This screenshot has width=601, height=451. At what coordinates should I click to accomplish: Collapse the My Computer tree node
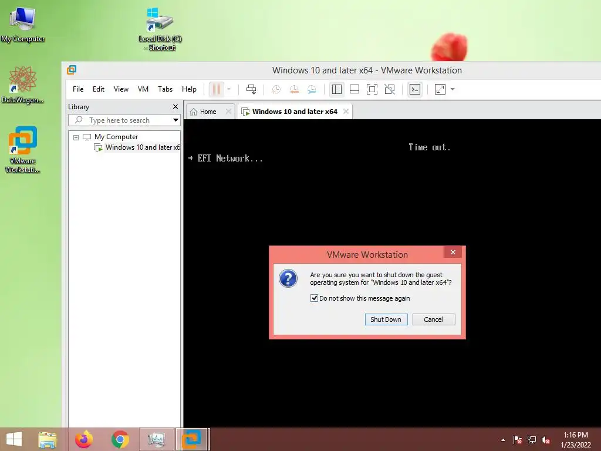pos(76,137)
